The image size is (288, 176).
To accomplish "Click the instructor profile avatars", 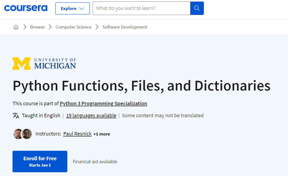I will click(x=22, y=134).
